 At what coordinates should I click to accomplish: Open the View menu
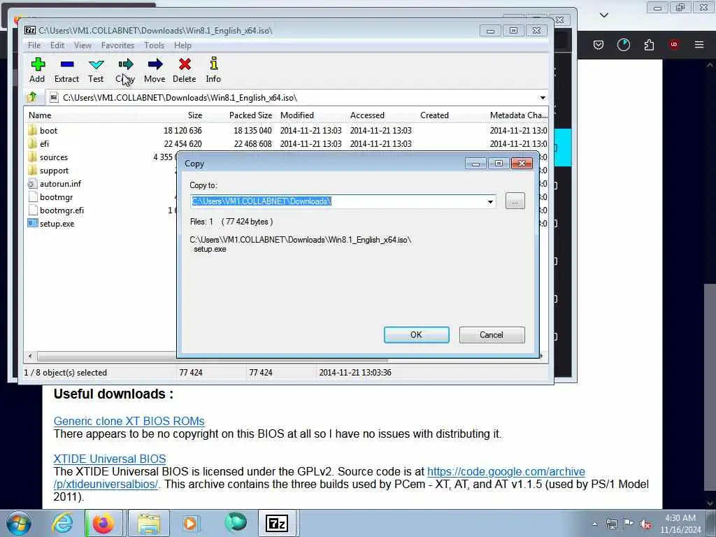click(x=83, y=45)
